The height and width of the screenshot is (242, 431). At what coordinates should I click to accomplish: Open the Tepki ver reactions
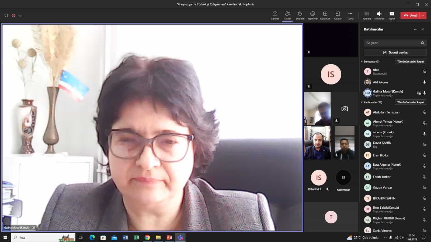click(x=312, y=15)
